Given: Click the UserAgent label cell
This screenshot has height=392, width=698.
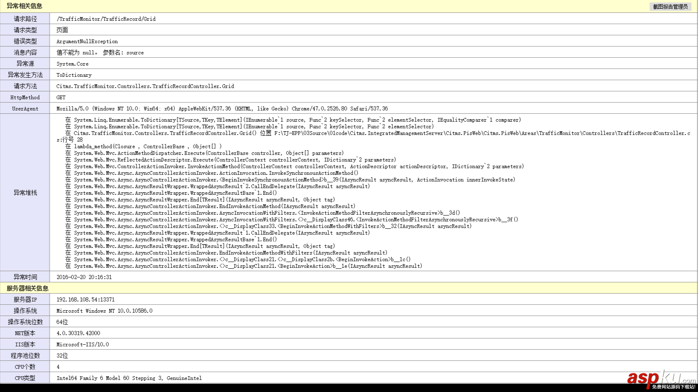Looking at the screenshot, I should pos(25,108).
